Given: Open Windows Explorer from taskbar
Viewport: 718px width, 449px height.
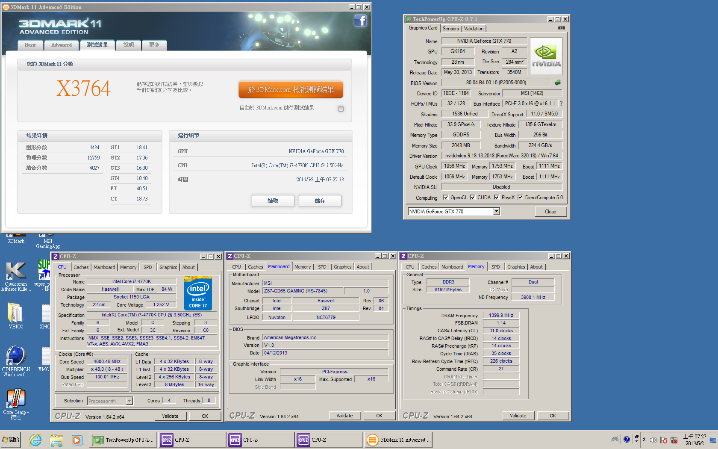Looking at the screenshot, I should [x=56, y=440].
